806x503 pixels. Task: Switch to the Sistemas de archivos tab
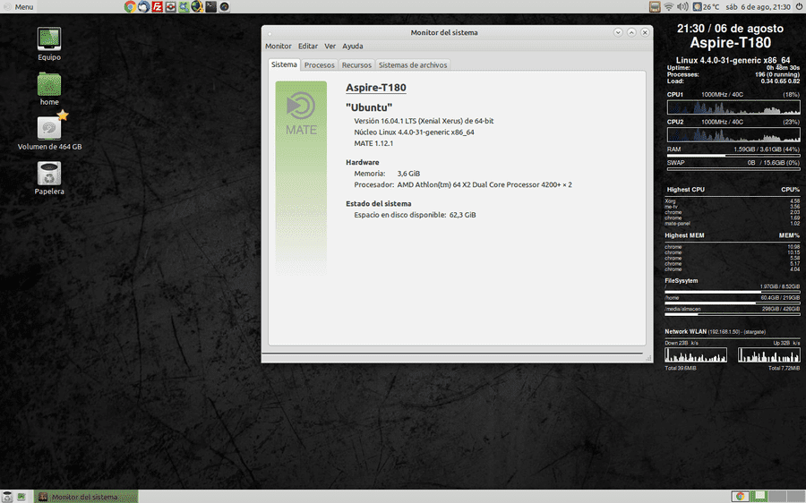[x=413, y=64]
